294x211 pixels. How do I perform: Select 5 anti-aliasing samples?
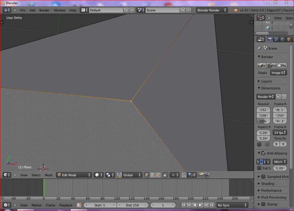point(258,162)
